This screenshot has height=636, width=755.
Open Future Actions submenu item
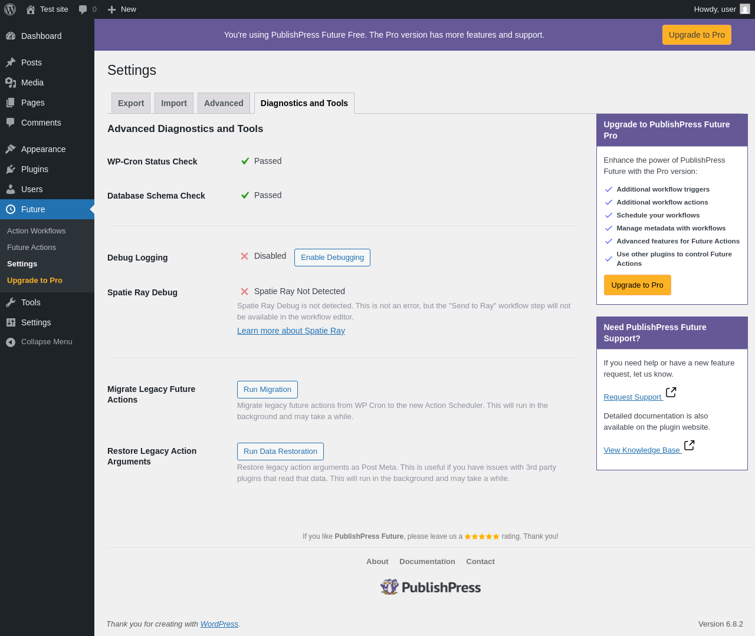(x=32, y=248)
